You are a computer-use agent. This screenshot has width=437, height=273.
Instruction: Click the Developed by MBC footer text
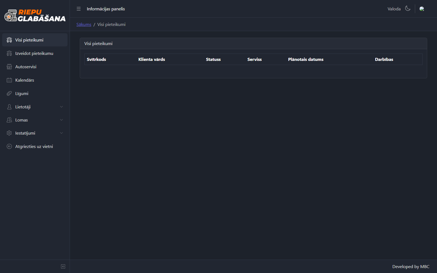pyautogui.click(x=411, y=266)
